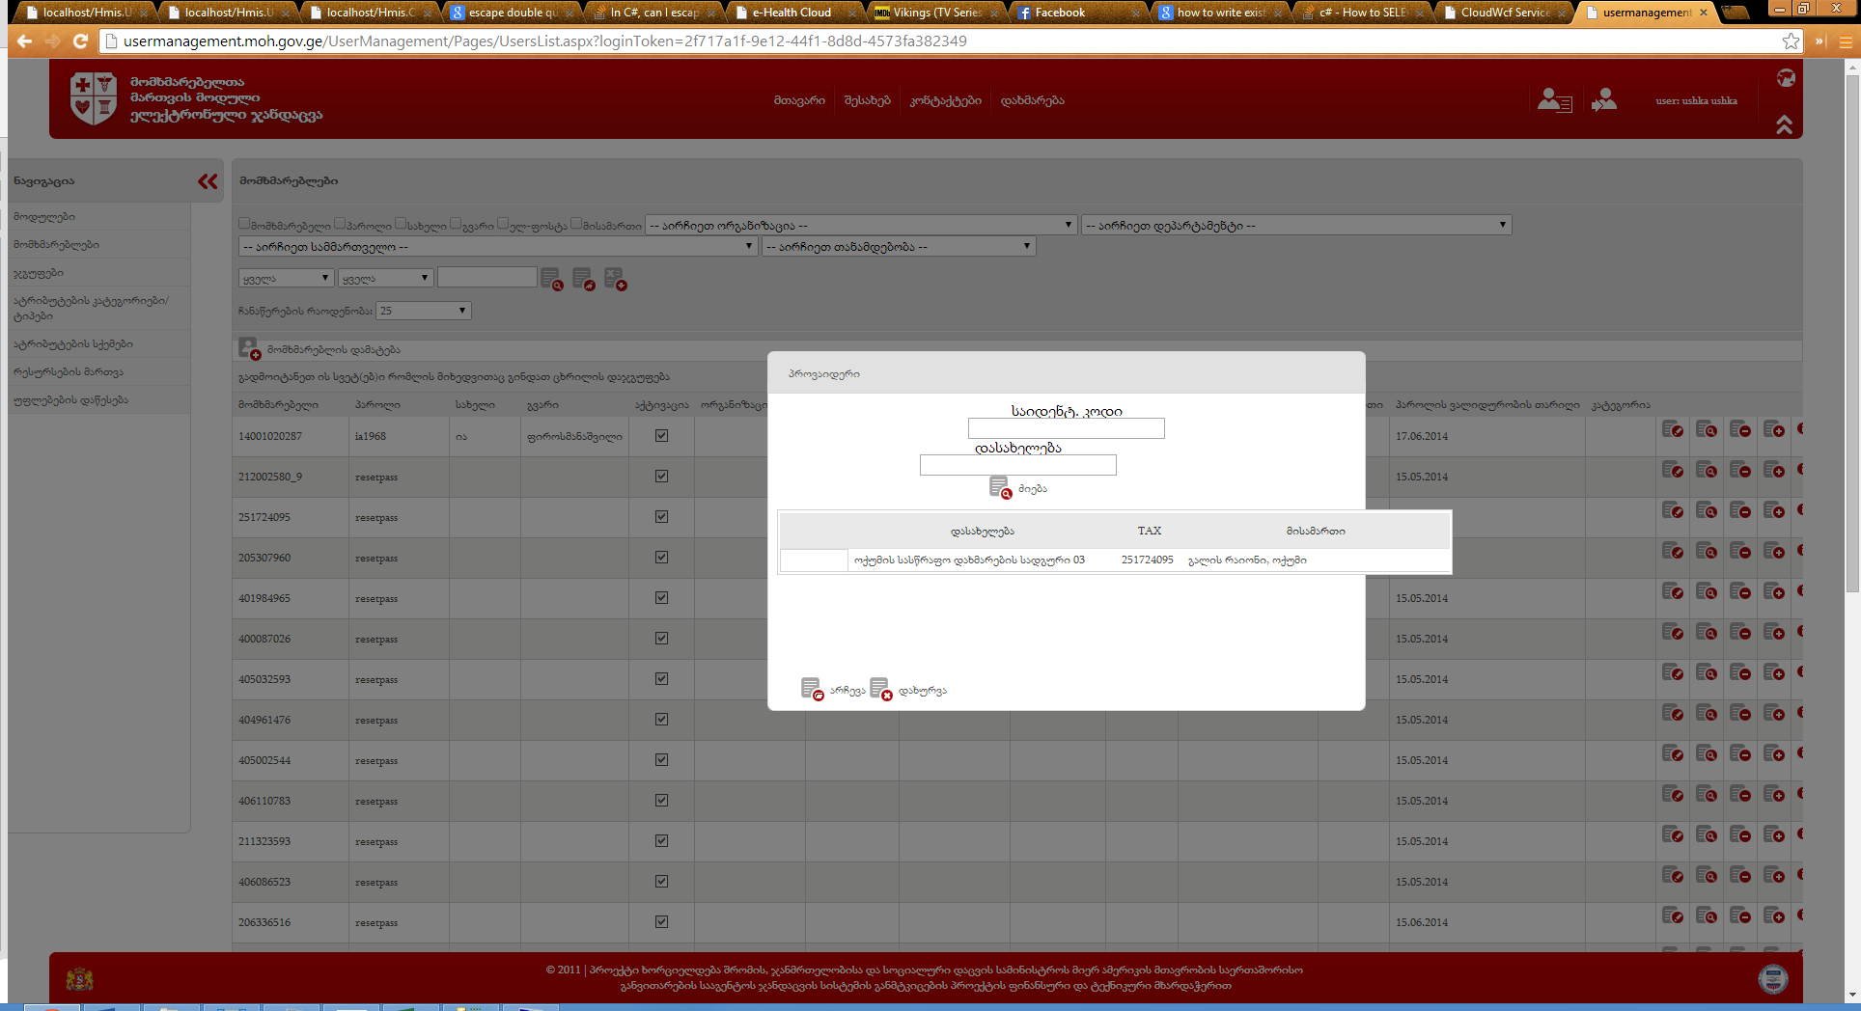Viewport: 1861px width, 1011px height.
Task: Click the globe language icon in header
Action: coord(1786,78)
